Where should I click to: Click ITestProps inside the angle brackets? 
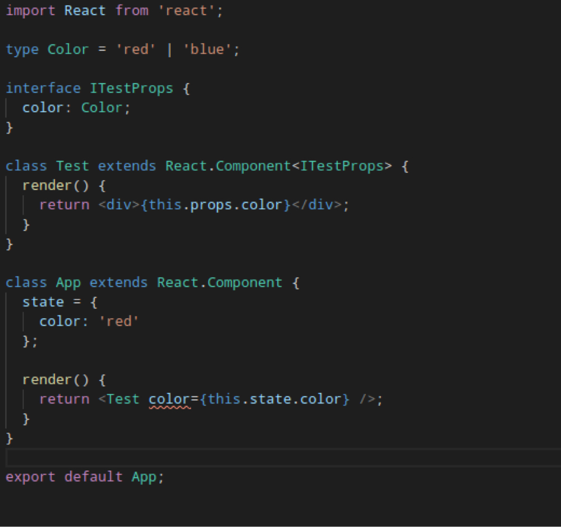(x=342, y=166)
